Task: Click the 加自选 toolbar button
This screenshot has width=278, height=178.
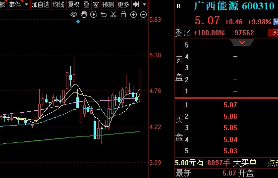Action: point(41,4)
